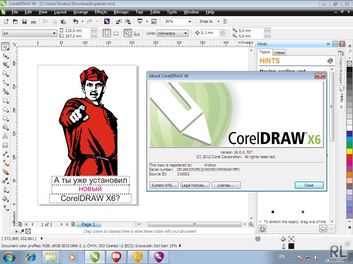This screenshot has width=353, height=264.
Task: Toggle apply page size to all pages
Action: coord(128,33)
